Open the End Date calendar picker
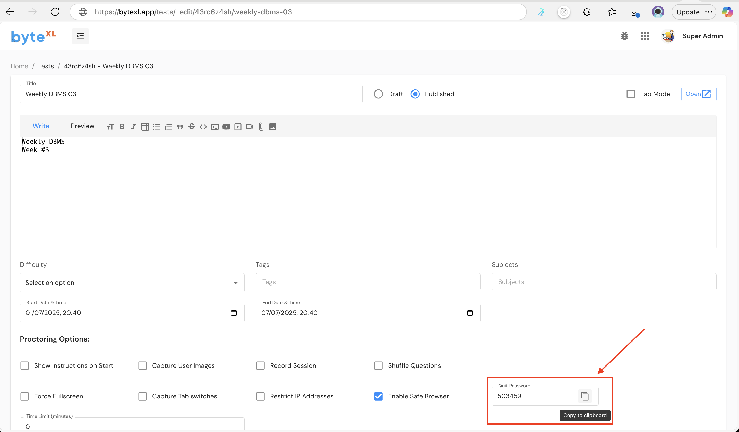The image size is (739, 432). (470, 313)
